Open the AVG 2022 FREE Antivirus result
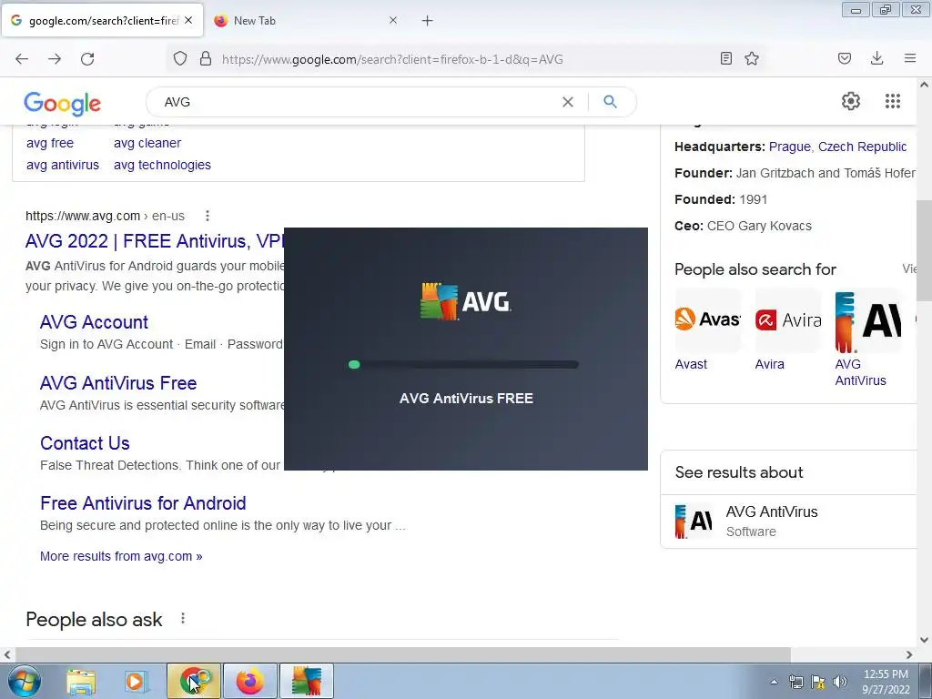This screenshot has height=699, width=932. [x=155, y=241]
